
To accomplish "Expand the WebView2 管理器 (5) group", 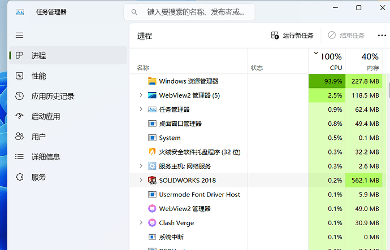I will 141,95.
